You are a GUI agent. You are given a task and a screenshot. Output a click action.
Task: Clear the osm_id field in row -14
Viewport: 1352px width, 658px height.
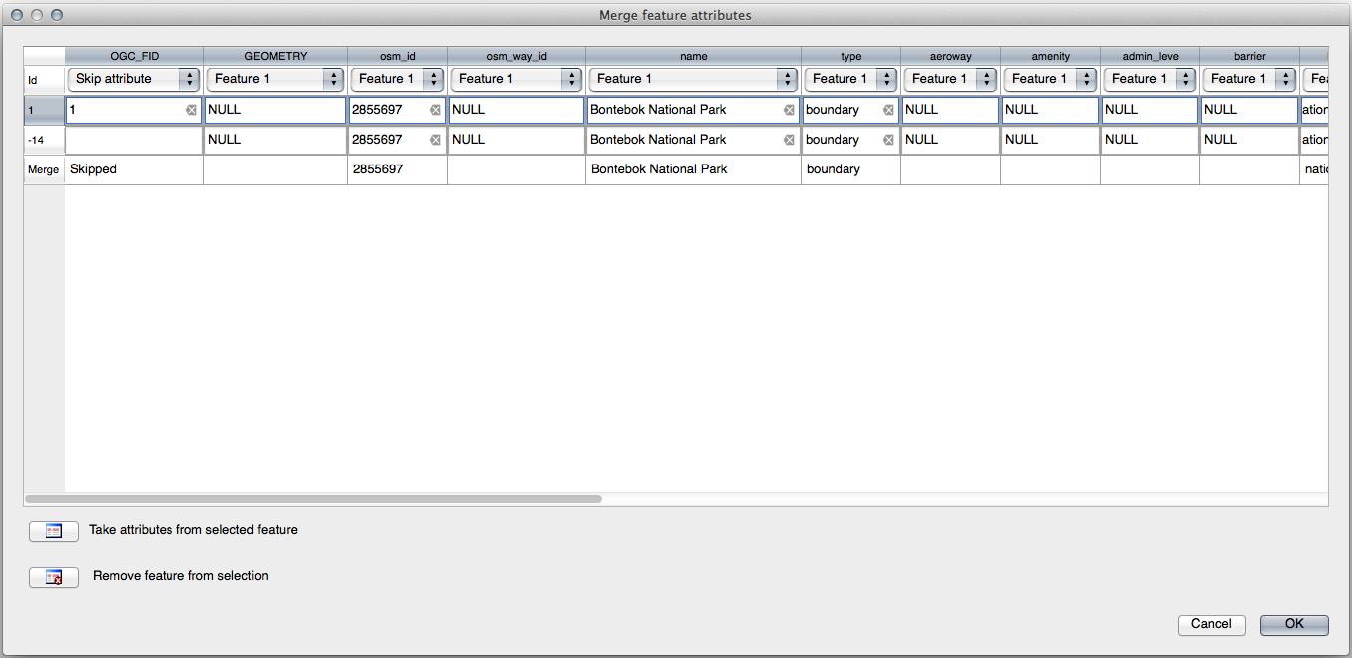[434, 140]
